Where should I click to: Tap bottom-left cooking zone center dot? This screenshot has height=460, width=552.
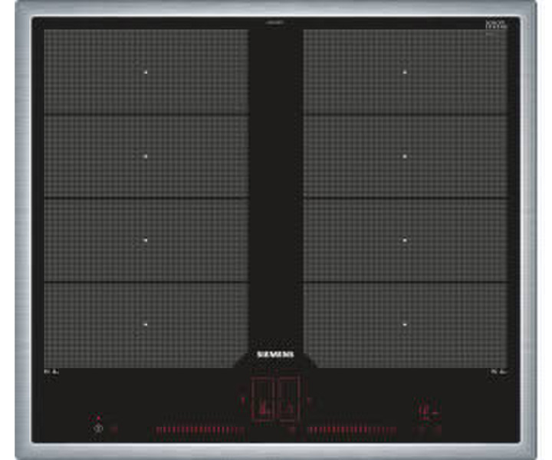click(145, 324)
